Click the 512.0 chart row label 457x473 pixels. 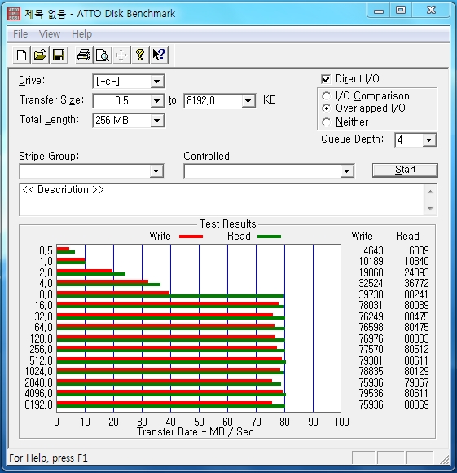(41, 360)
